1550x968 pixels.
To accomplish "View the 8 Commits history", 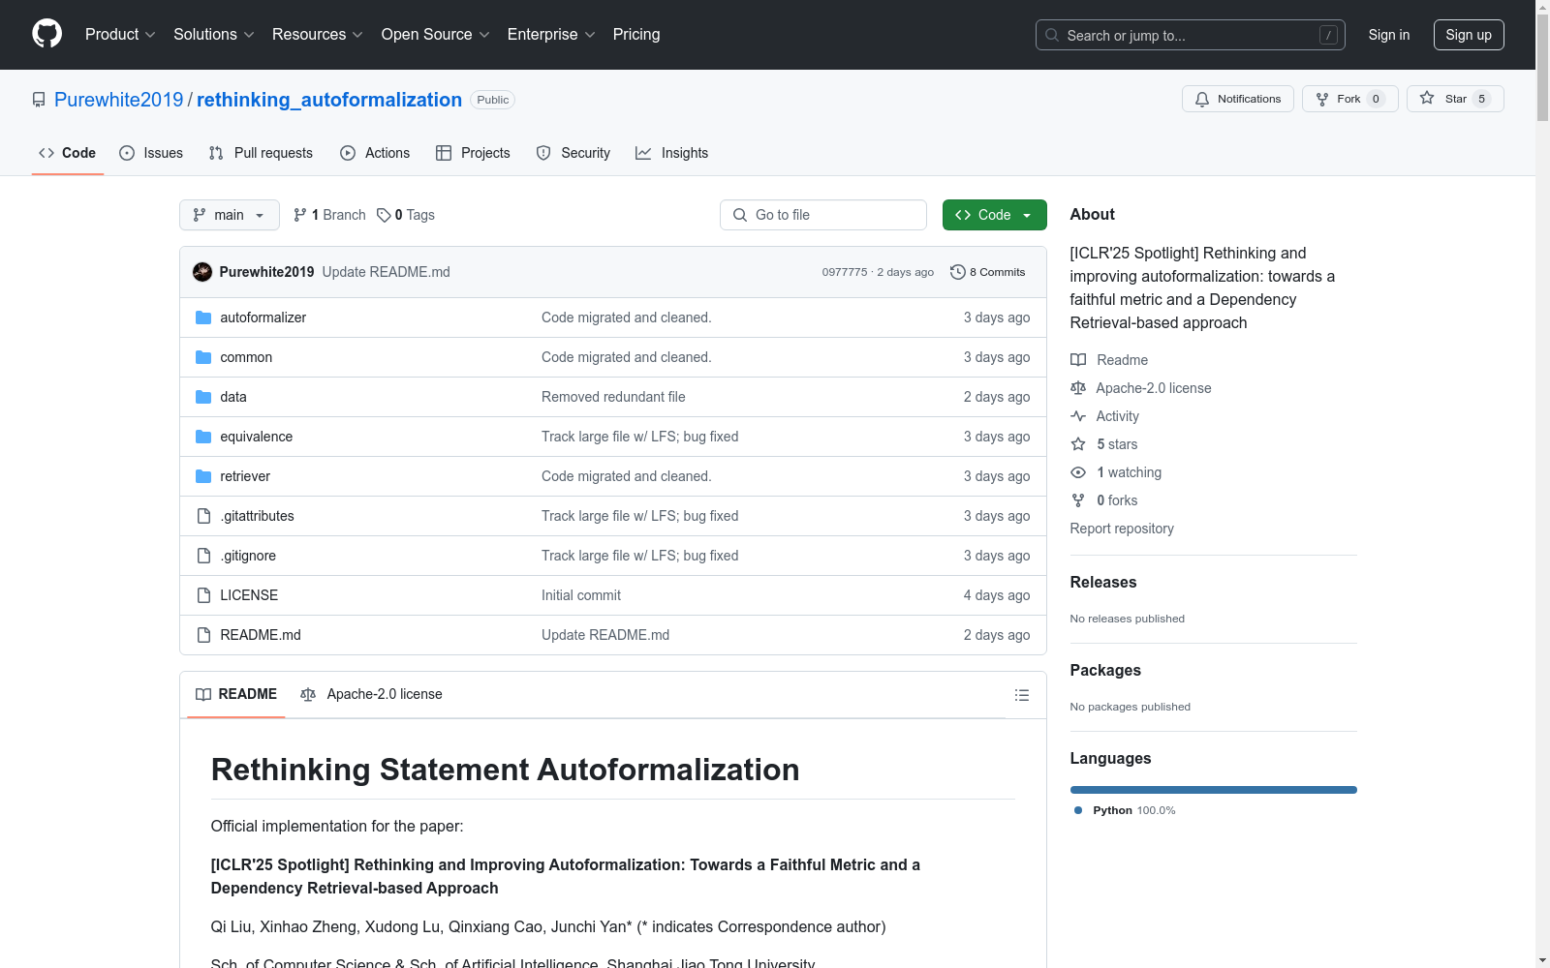I will 988,272.
